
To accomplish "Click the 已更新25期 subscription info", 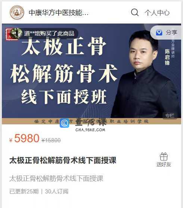I will pos(24,192).
